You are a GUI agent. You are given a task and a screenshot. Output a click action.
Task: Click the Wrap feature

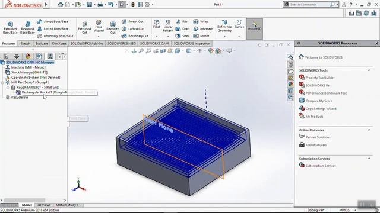(x=201, y=22)
